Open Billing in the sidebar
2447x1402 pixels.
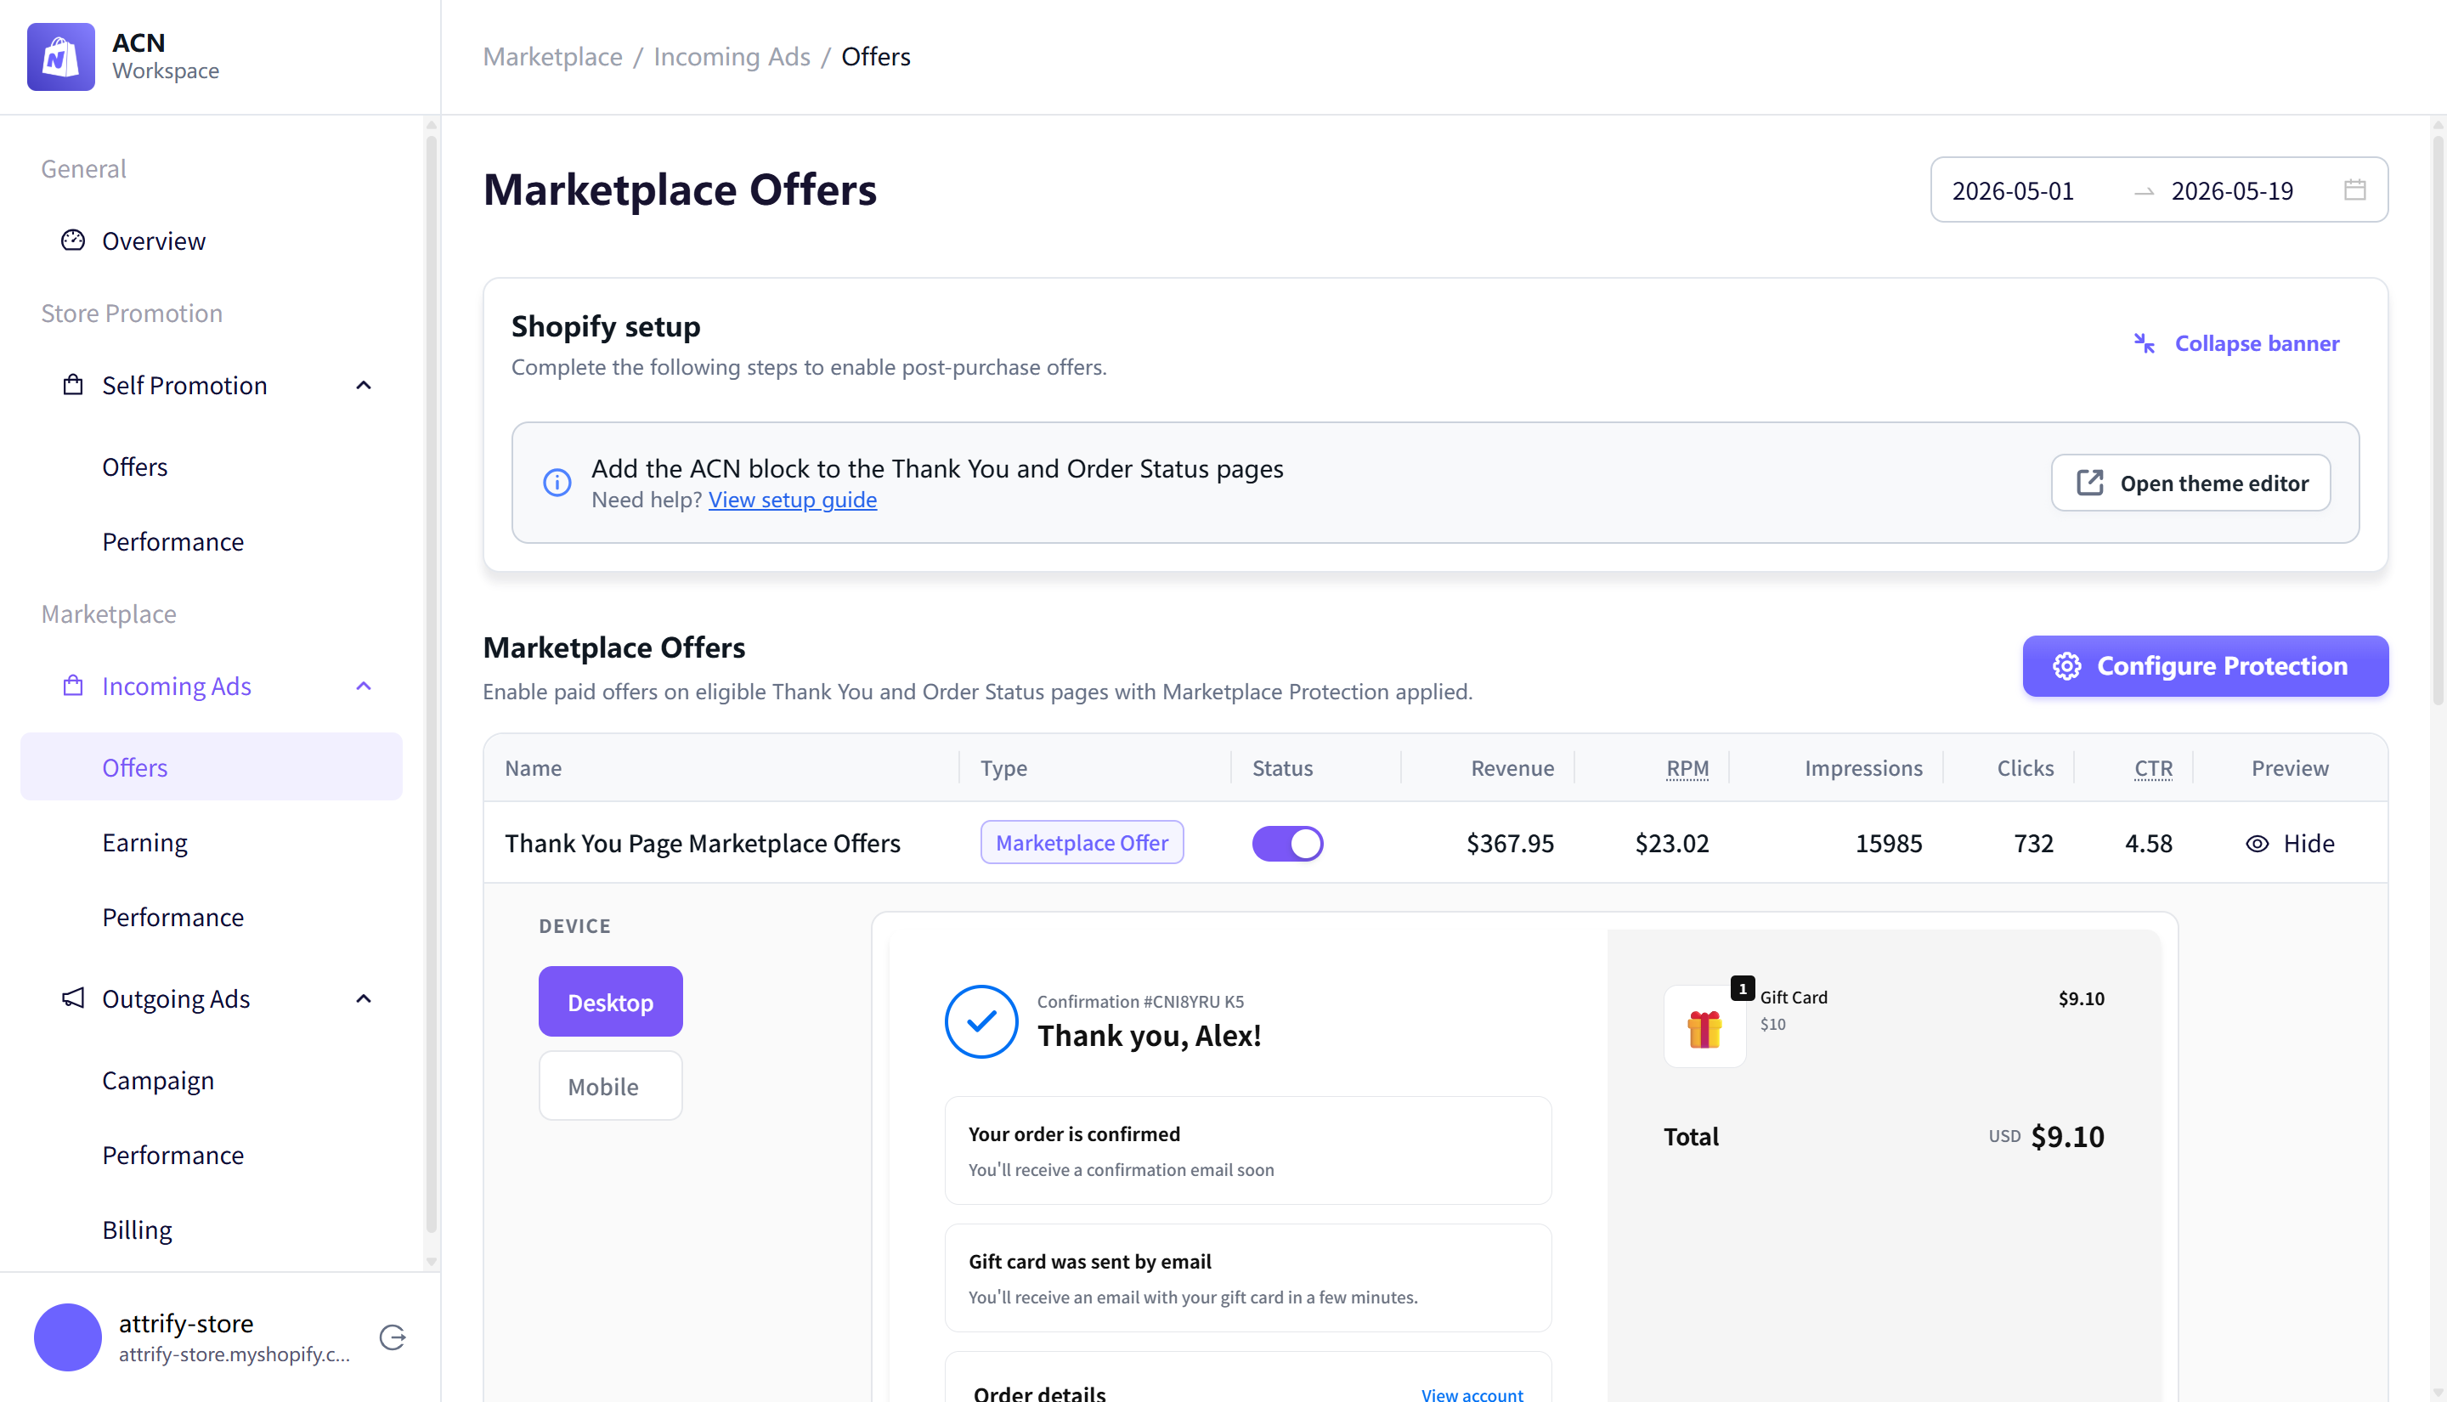click(212, 1230)
